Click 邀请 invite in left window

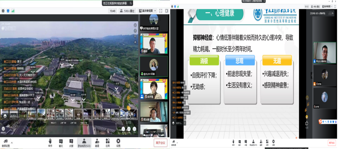pos(97,142)
